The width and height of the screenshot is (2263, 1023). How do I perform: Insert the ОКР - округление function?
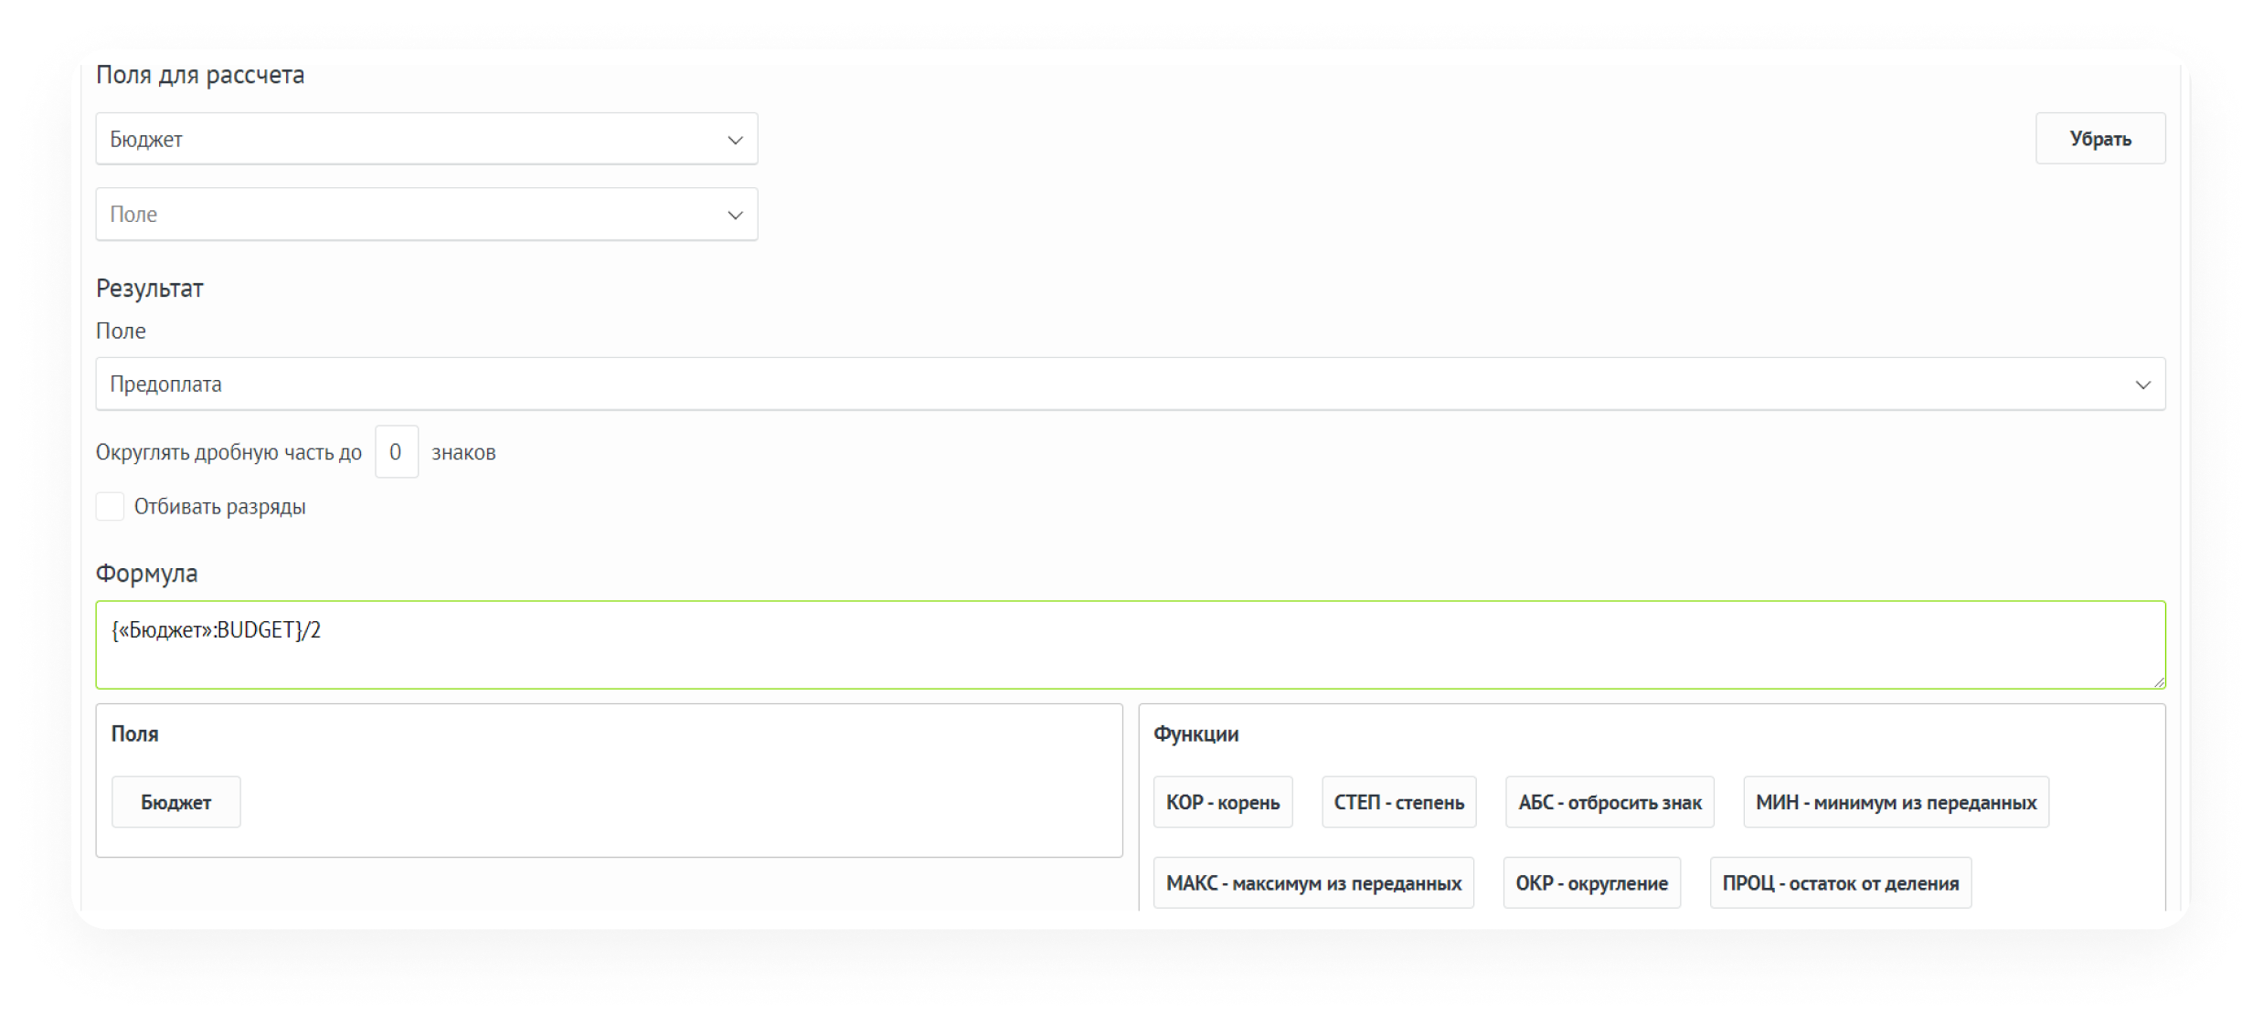pos(1591,883)
